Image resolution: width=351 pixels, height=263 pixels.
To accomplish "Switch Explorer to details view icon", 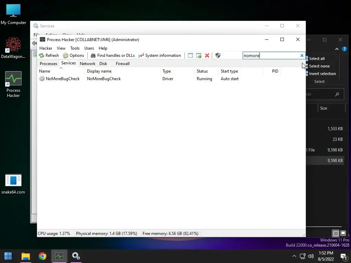I will 336,234.
